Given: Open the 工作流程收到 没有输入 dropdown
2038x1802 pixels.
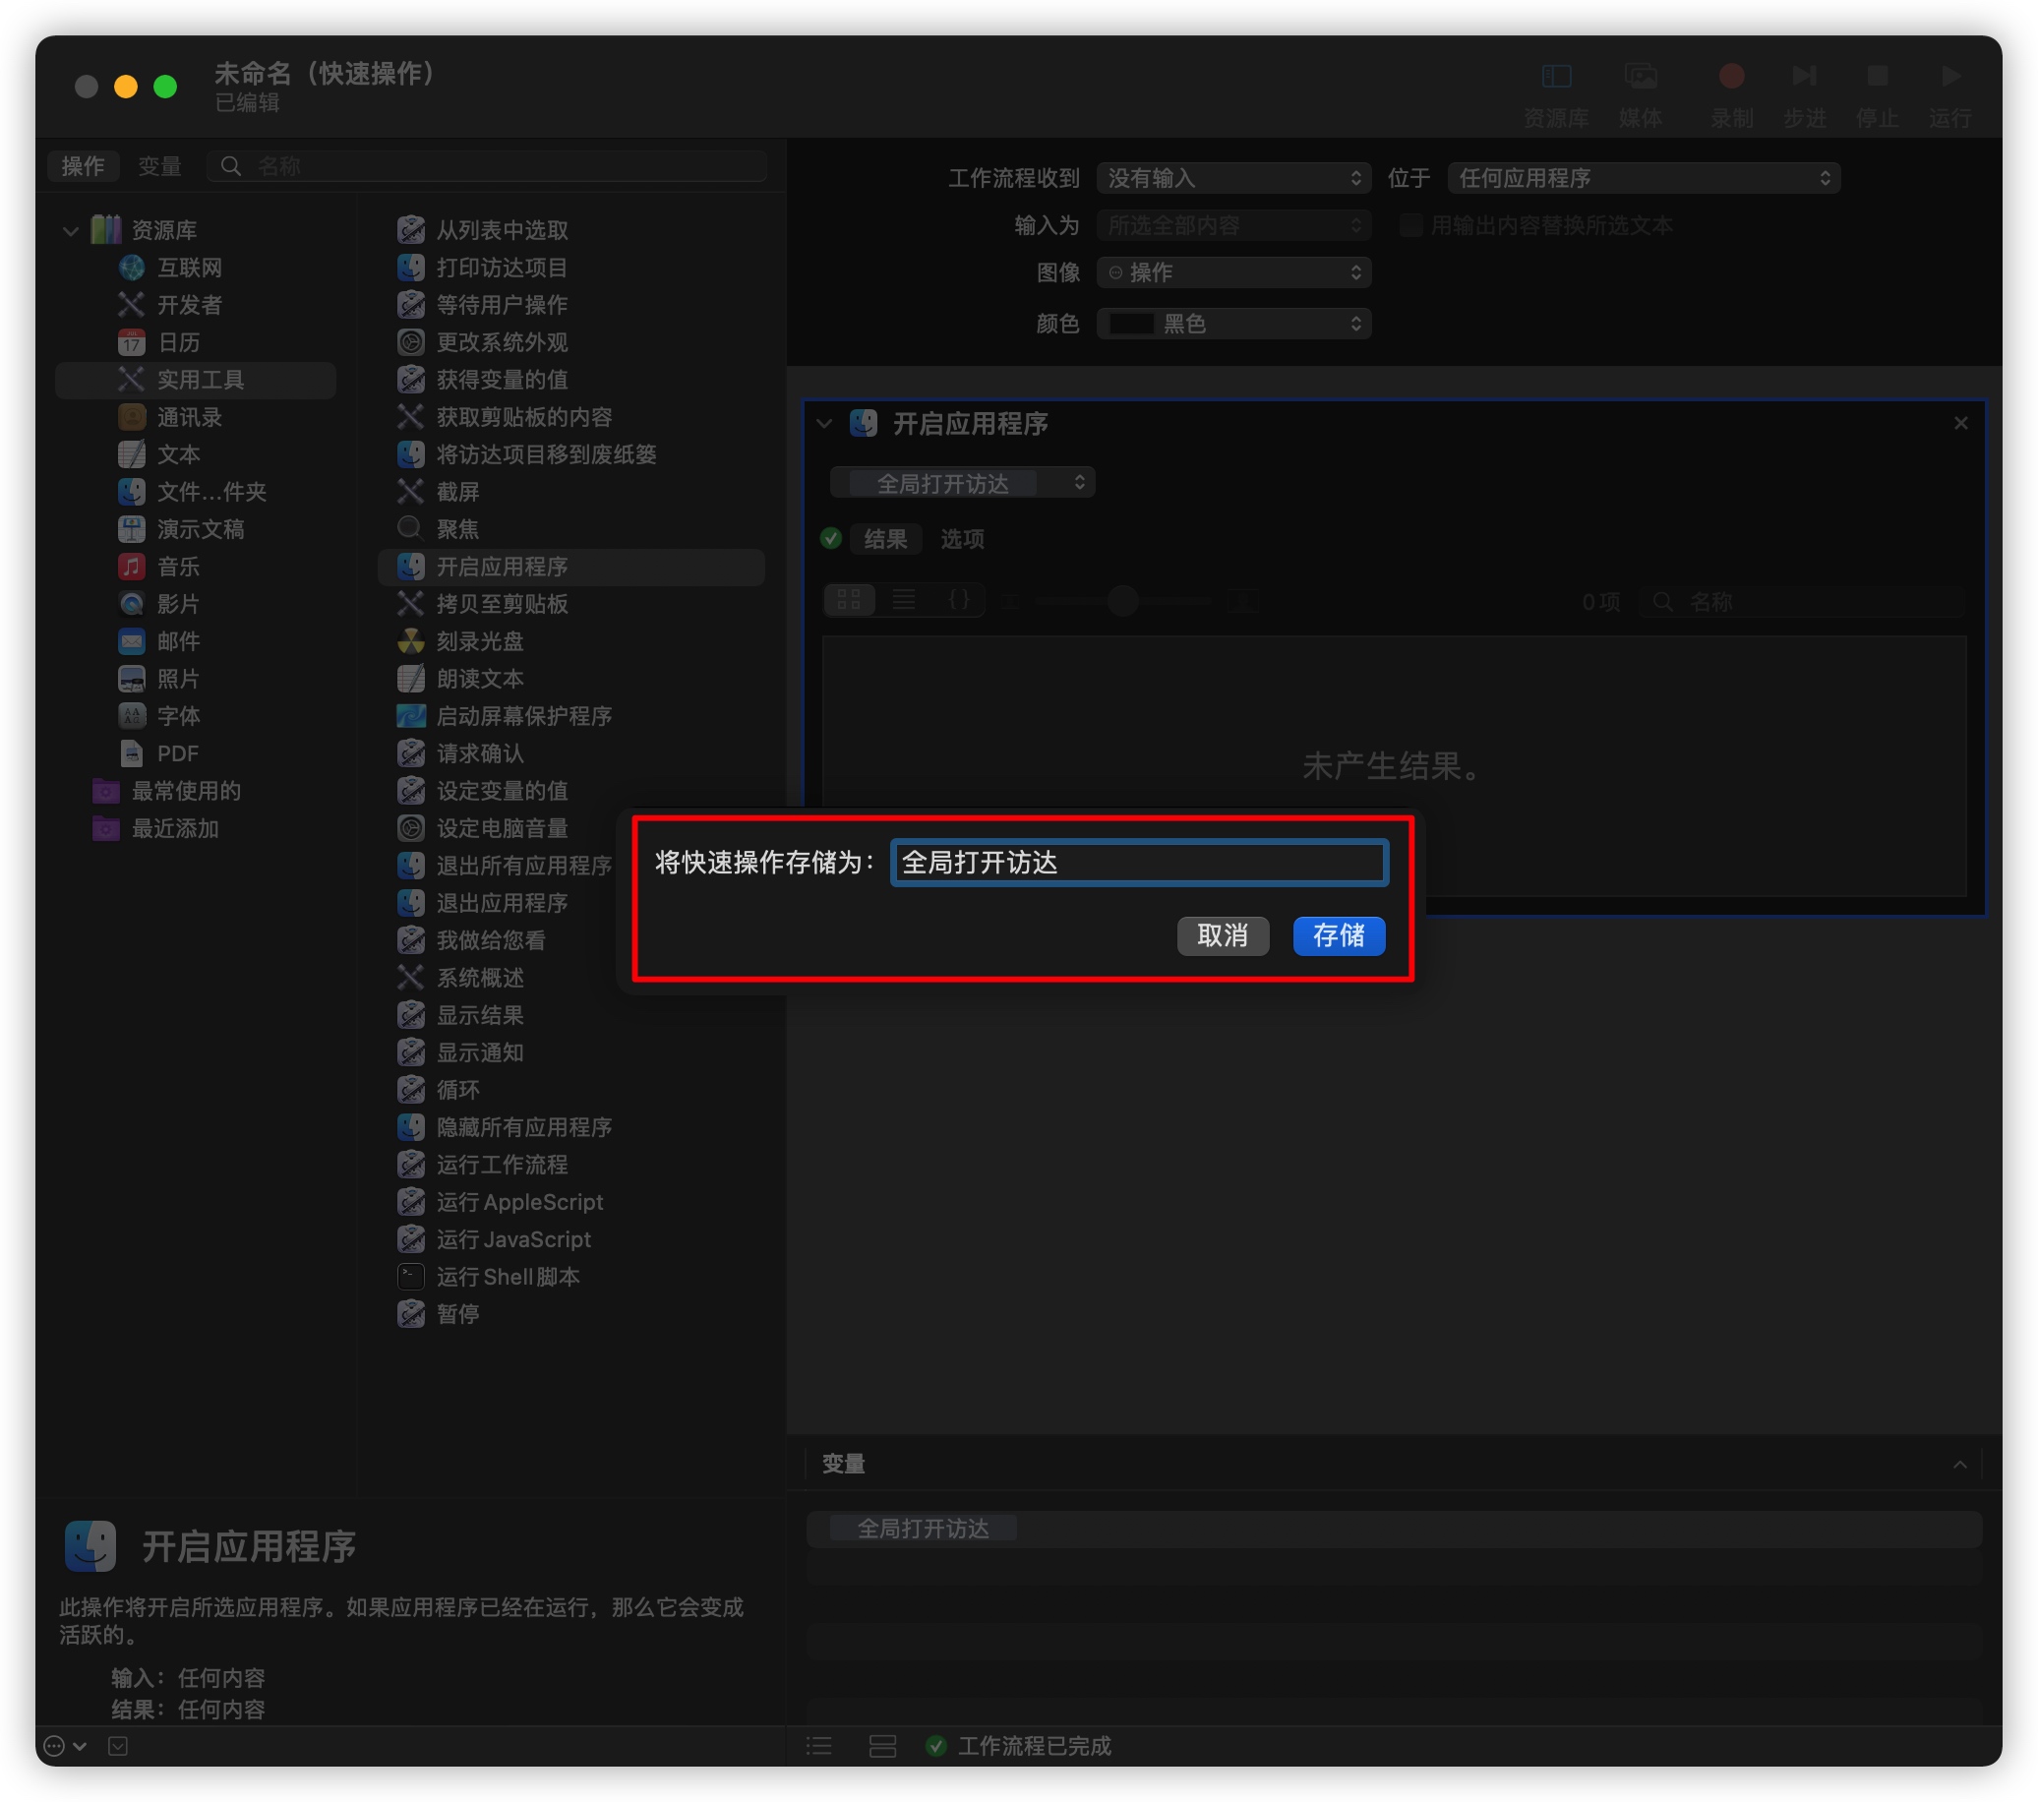Looking at the screenshot, I should [1233, 178].
